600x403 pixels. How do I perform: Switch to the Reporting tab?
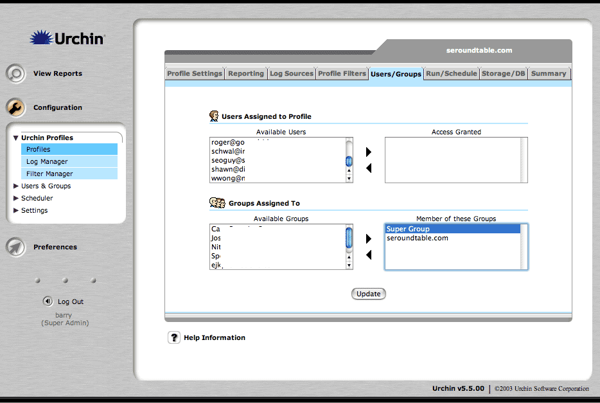pos(246,73)
